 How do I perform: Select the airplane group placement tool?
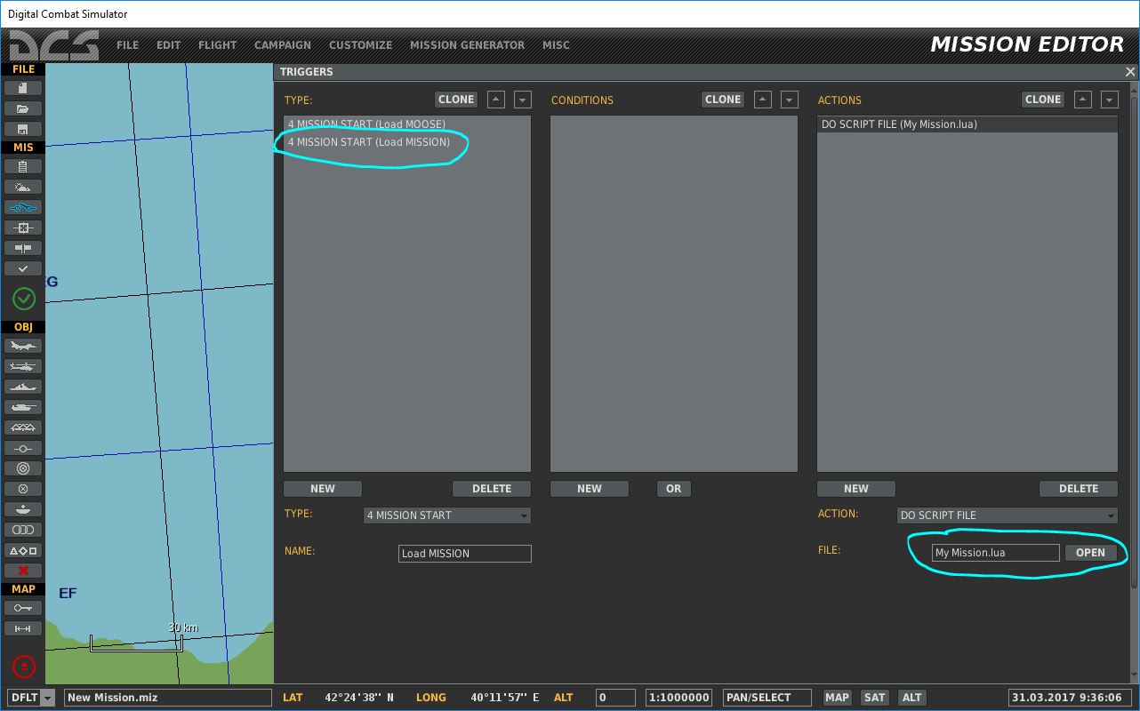click(x=23, y=346)
